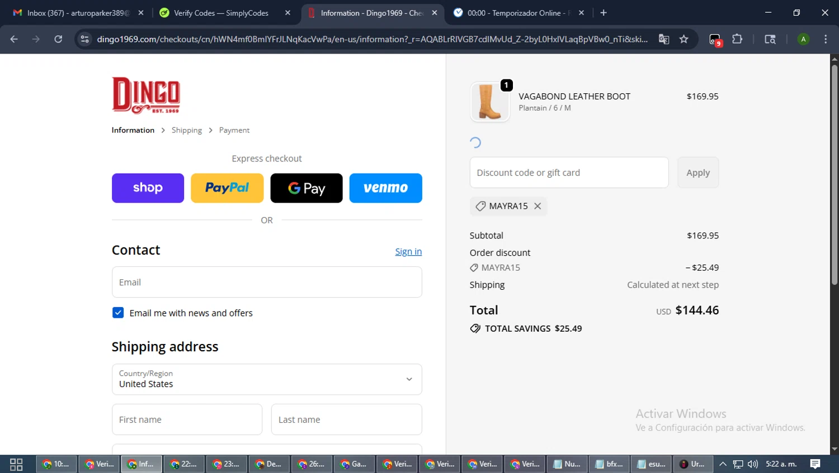Close the Verify Codes SimplyCodes tab
The image size is (839, 473).
pos(287,13)
